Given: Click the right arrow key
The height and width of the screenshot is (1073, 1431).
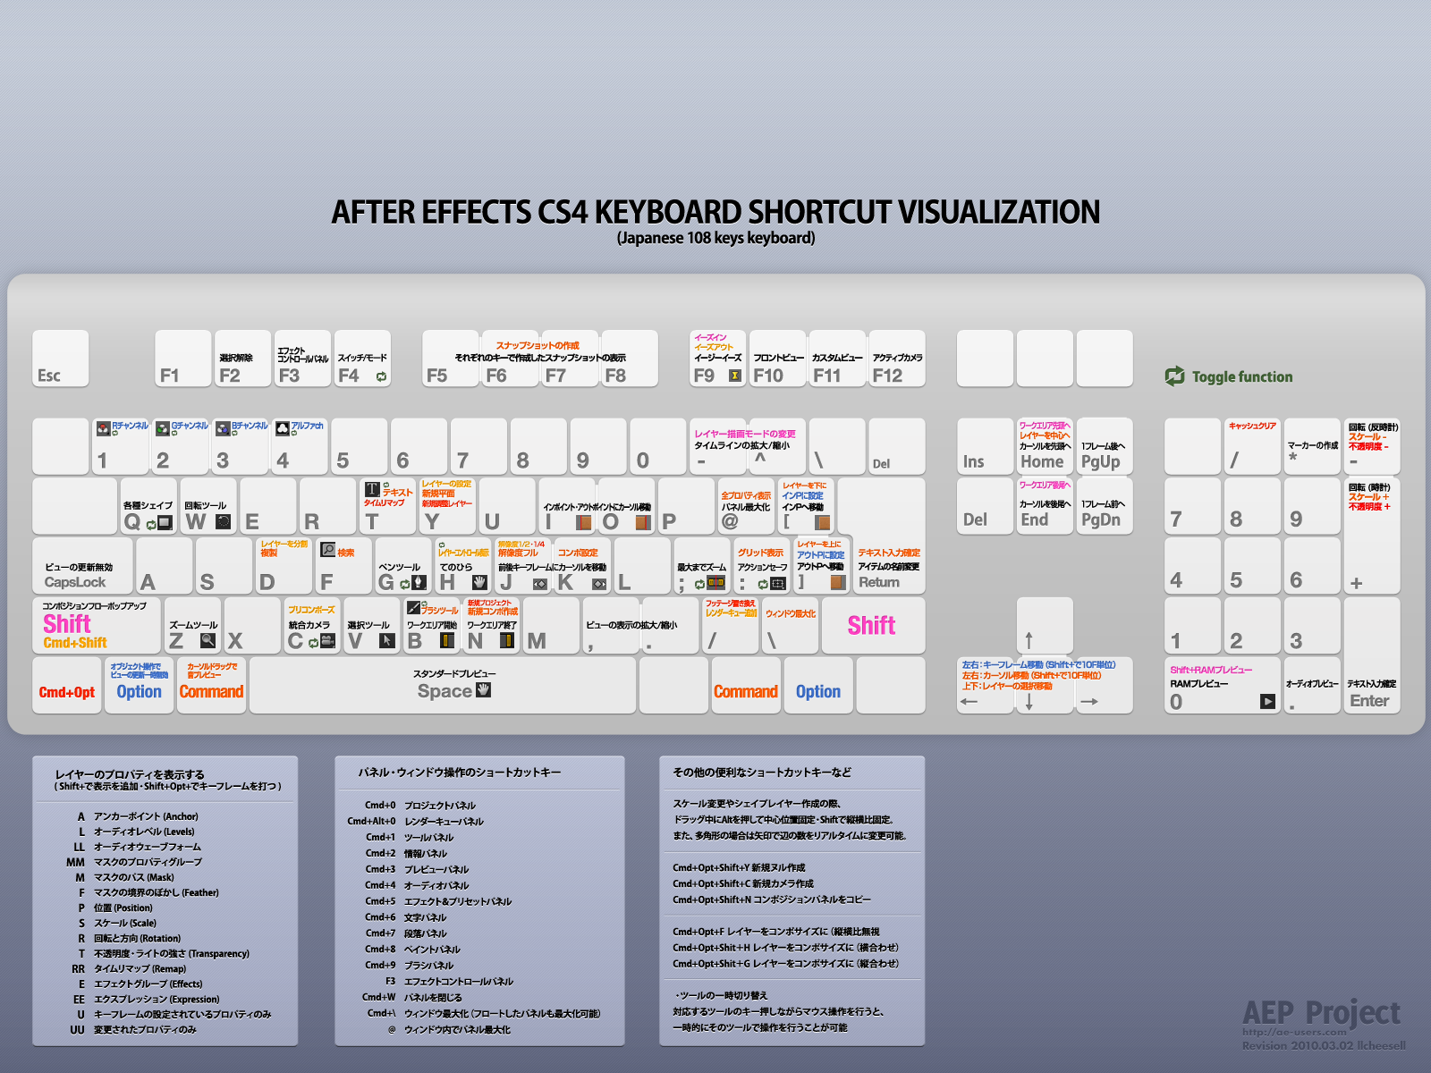Looking at the screenshot, I should [1105, 686].
